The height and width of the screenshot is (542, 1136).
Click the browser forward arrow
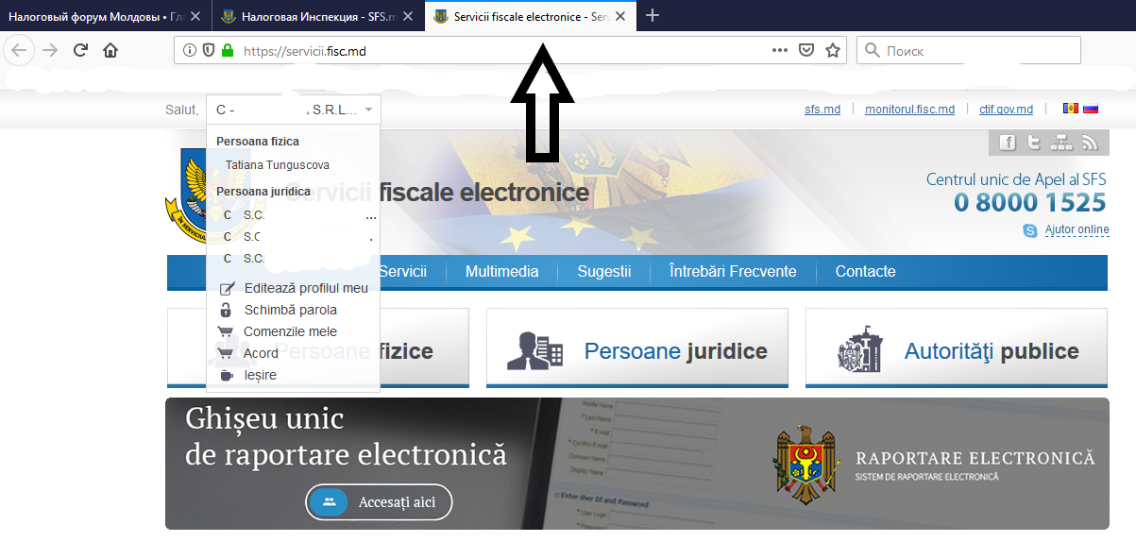49,51
